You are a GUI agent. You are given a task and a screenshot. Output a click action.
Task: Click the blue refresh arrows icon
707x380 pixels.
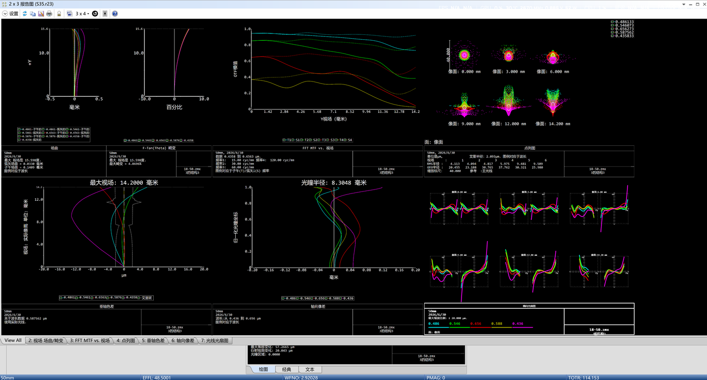25,14
